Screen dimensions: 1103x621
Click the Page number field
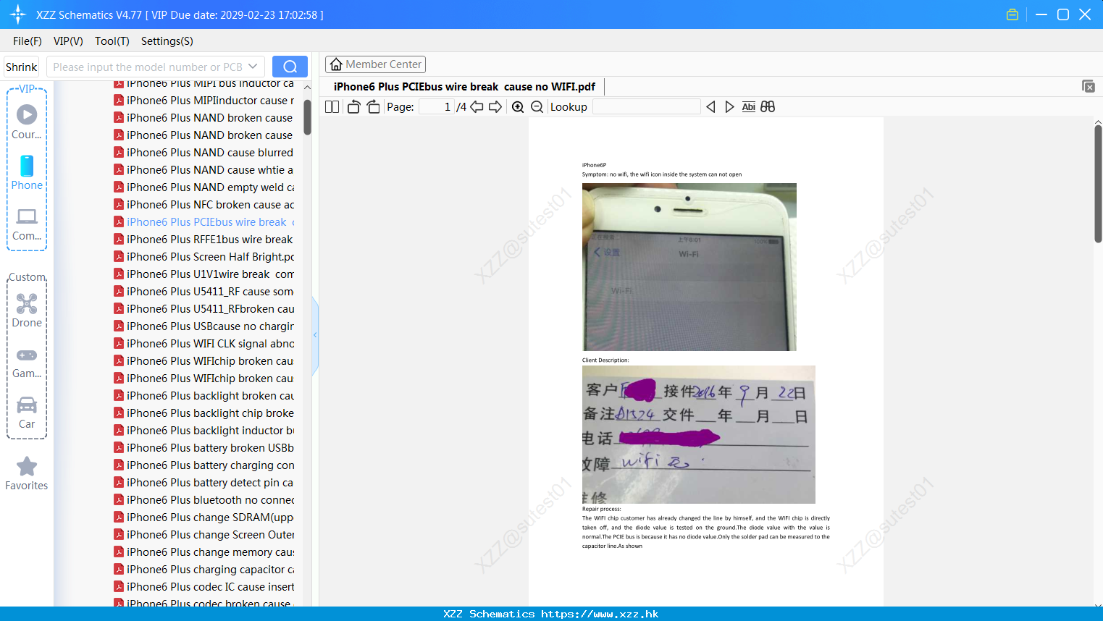(437, 107)
